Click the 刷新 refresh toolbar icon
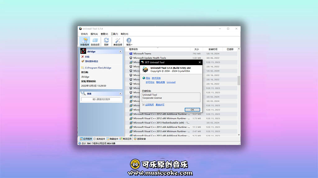Screen dimensions: 318x178 tap(106, 42)
